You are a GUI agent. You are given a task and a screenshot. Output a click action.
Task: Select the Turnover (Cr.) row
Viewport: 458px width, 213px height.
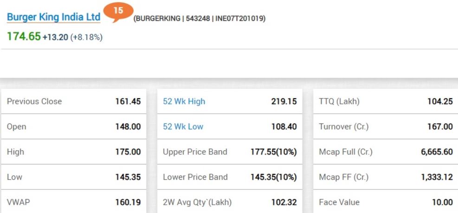(x=386, y=127)
